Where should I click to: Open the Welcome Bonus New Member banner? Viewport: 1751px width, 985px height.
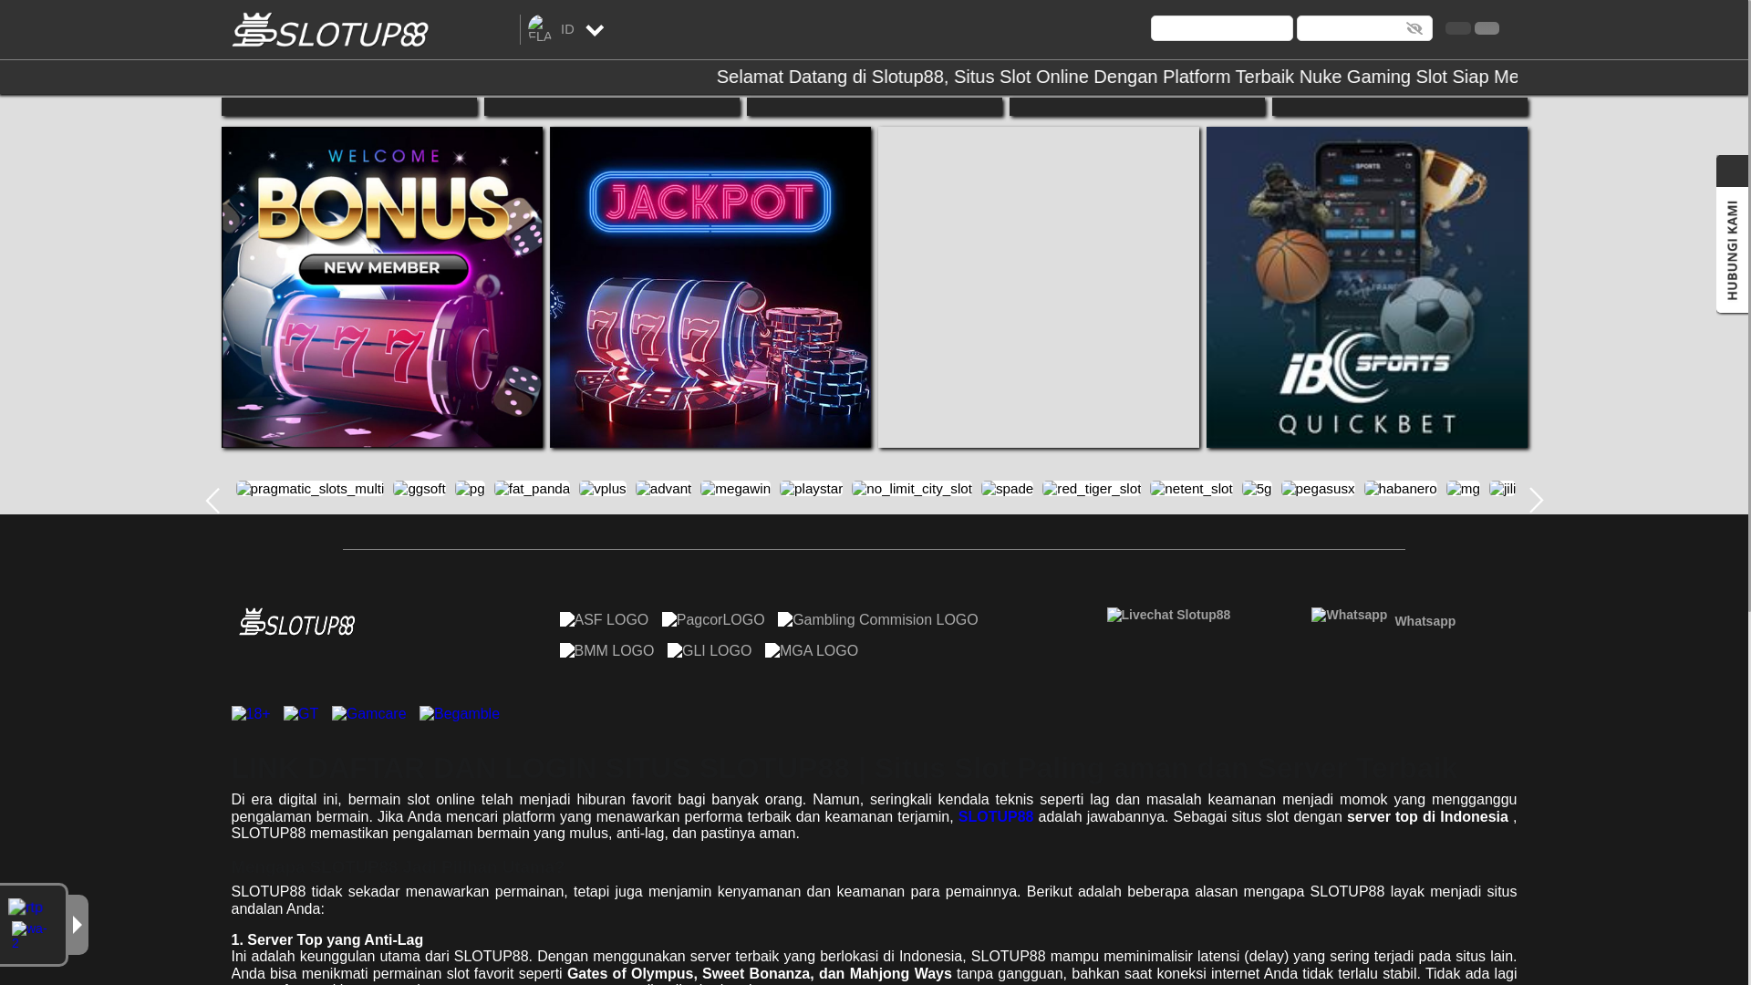pos(382,287)
